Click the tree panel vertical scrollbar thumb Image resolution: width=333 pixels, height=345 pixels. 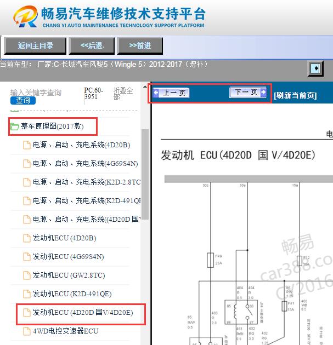145,174
